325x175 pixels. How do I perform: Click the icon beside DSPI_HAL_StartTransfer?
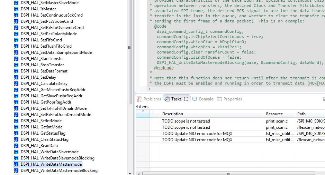coord(16,59)
